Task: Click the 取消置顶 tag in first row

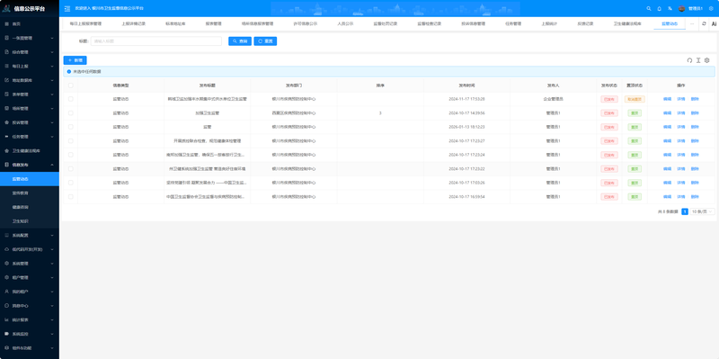Action: click(x=635, y=99)
